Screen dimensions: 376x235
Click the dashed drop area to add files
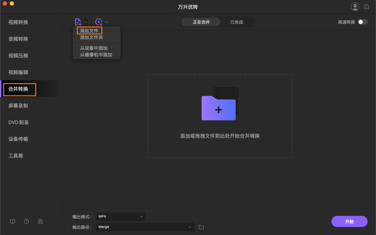coord(220,116)
